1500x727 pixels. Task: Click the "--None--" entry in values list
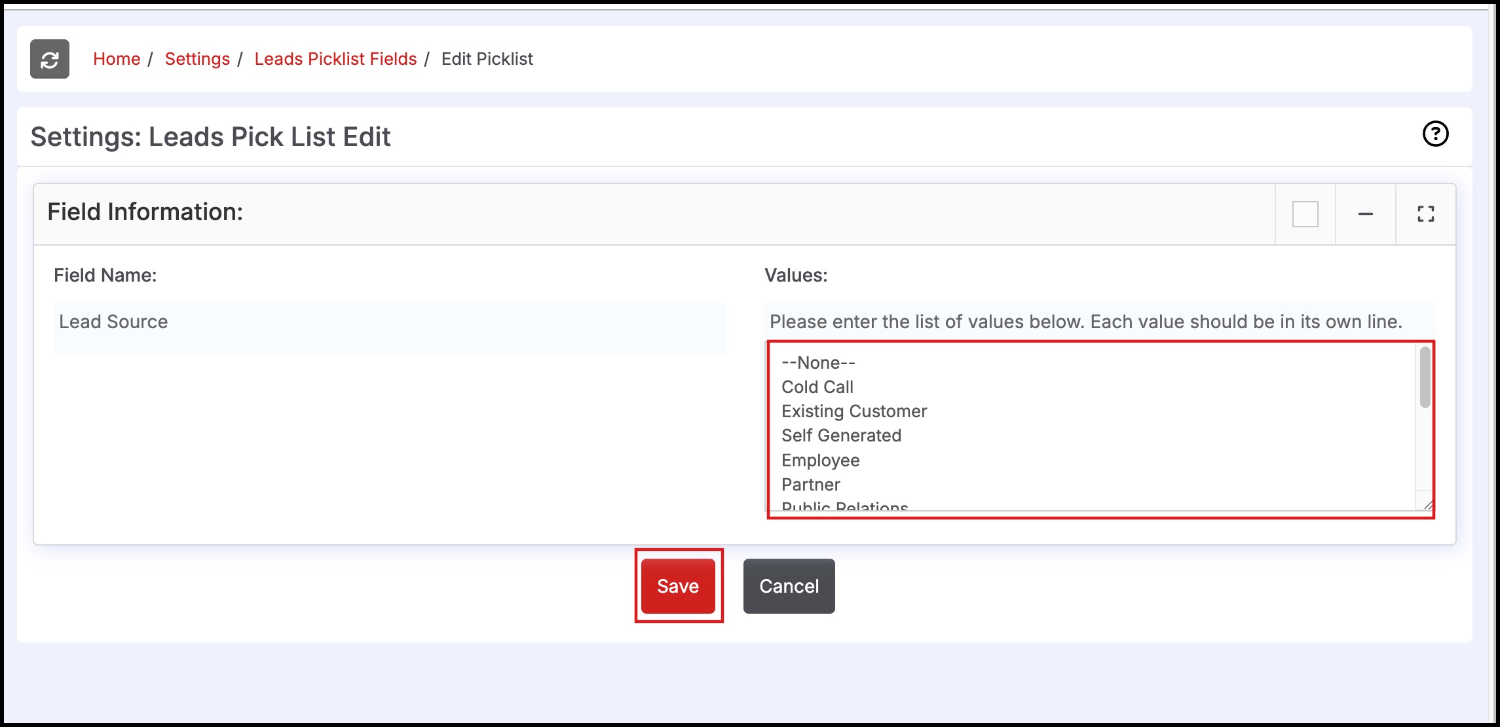[x=818, y=363]
